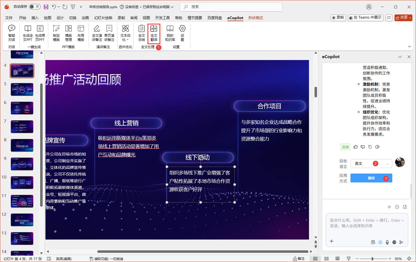The height and width of the screenshot is (262, 416).
Task: Give a thumbs up to the eCopilot response
Action: [x=355, y=147]
